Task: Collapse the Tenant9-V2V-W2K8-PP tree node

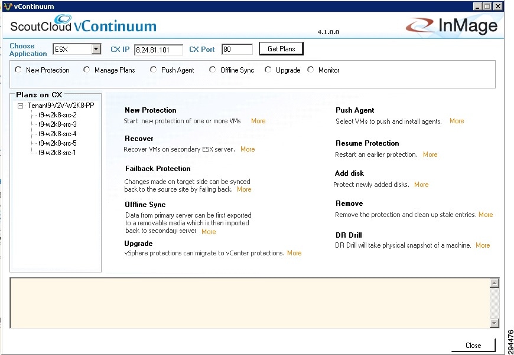Action: [x=20, y=106]
